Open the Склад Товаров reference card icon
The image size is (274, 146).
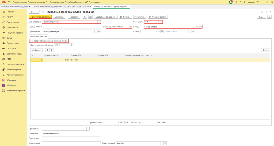(201, 27)
